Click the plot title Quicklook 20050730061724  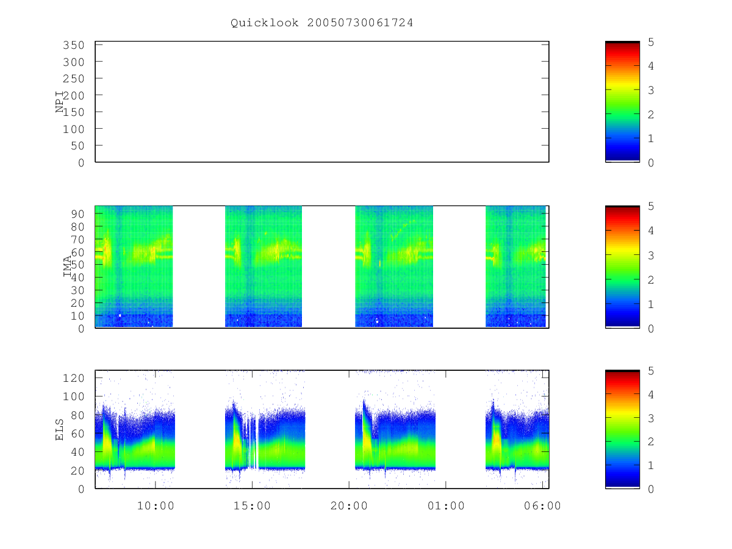tap(322, 23)
